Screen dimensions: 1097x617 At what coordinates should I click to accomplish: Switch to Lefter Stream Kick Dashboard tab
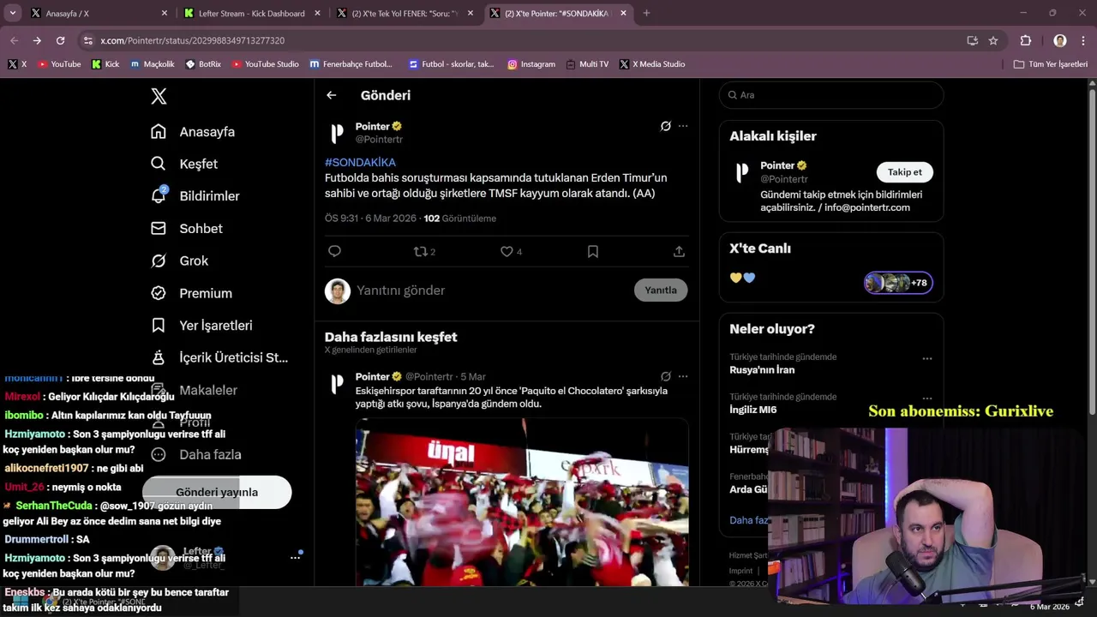coord(251,14)
